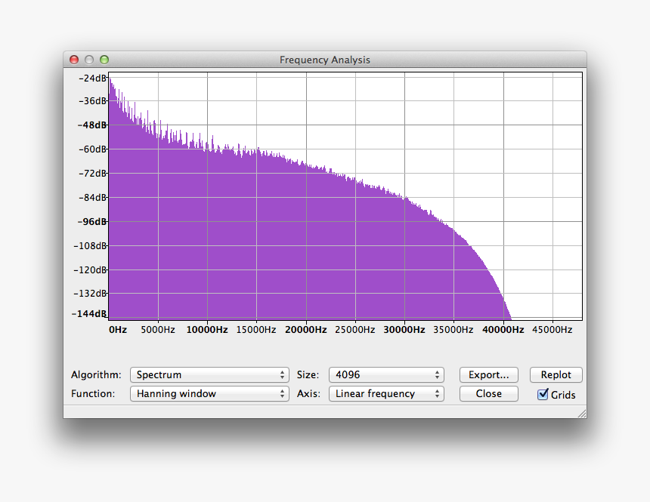Open the Algorithm dropdown showing Spectrum
650x502 pixels.
[x=209, y=375]
